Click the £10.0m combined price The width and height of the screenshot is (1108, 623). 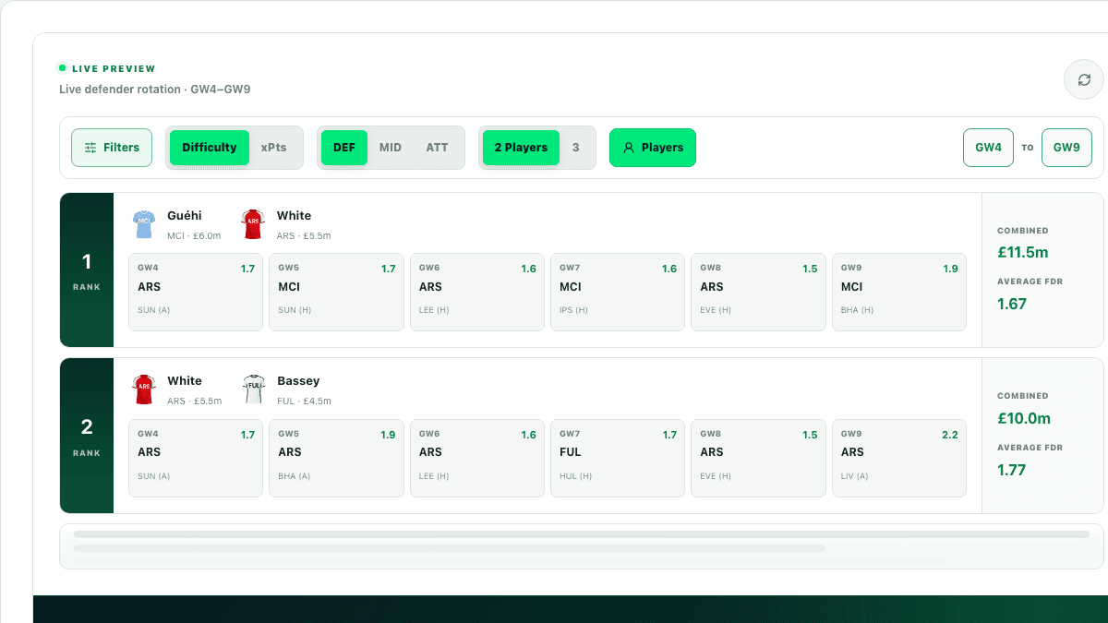(x=1024, y=418)
